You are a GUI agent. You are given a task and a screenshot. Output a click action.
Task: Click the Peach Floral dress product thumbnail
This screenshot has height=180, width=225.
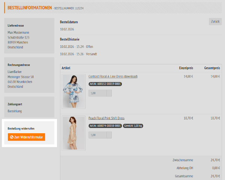pyautogui.click(x=74, y=133)
